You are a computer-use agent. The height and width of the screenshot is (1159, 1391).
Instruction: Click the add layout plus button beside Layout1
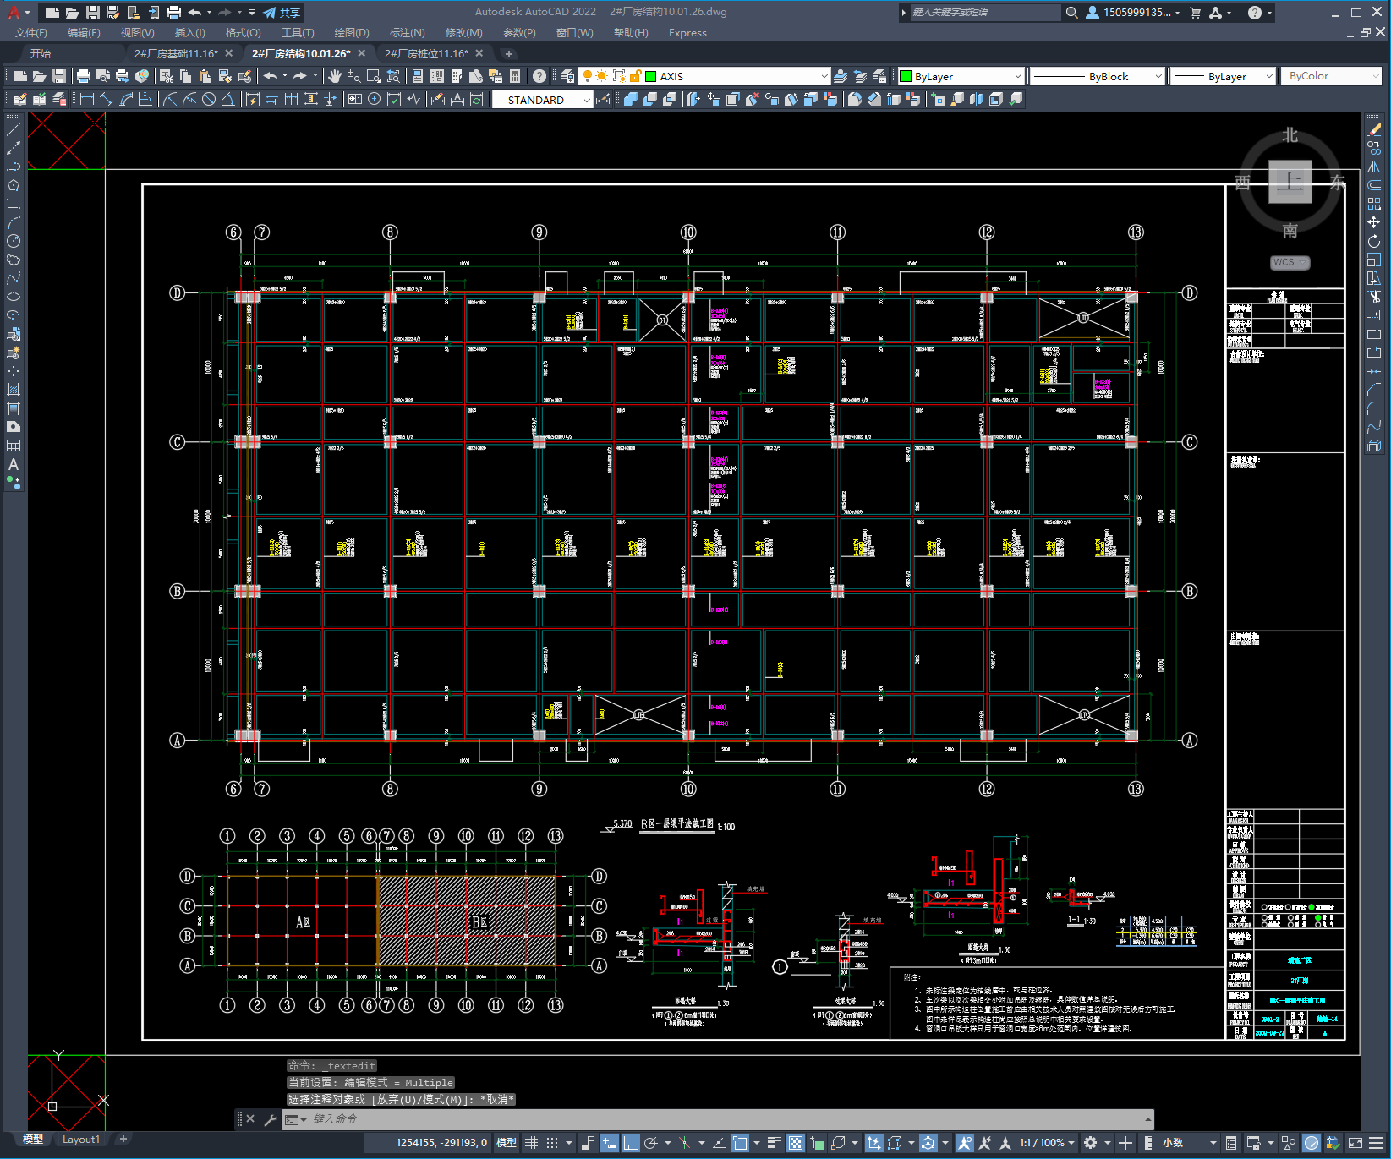pos(123,1139)
